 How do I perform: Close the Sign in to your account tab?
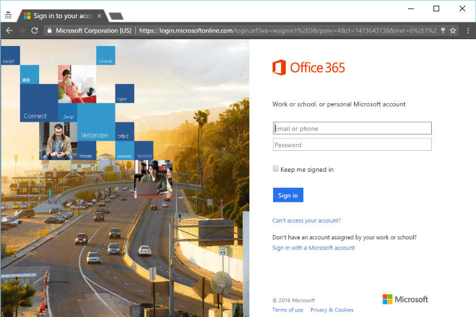pos(99,16)
